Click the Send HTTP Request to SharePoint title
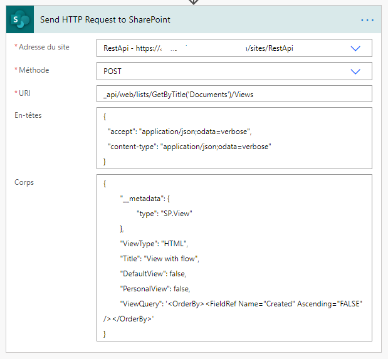Viewport: 388px width, 359px height. coord(105,19)
